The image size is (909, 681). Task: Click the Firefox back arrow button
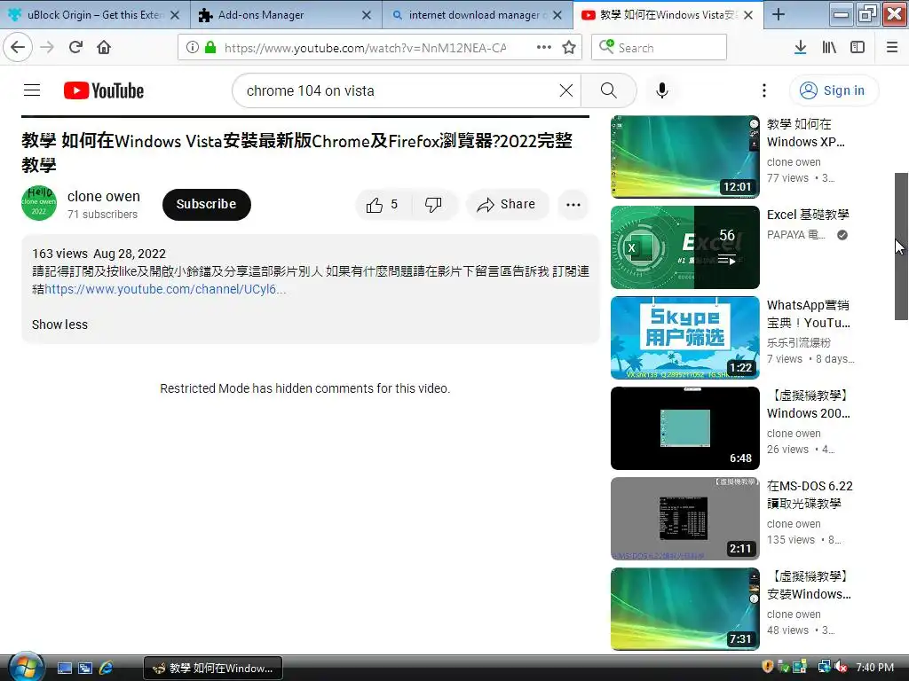pyautogui.click(x=18, y=47)
